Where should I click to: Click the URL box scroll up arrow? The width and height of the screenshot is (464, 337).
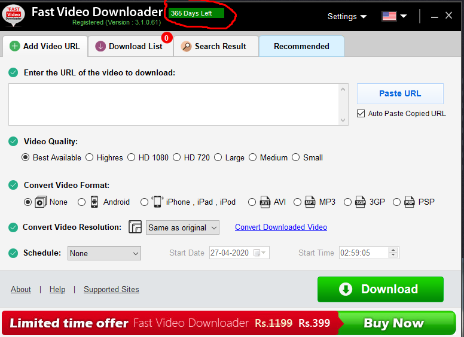click(x=343, y=89)
